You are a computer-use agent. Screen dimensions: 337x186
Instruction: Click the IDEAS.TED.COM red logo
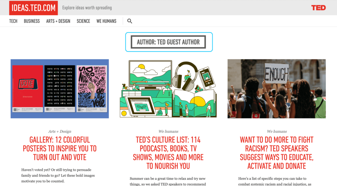point(34,8)
